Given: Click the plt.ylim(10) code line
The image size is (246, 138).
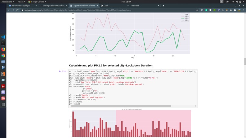Looking at the screenshot, I should coord(75,102).
